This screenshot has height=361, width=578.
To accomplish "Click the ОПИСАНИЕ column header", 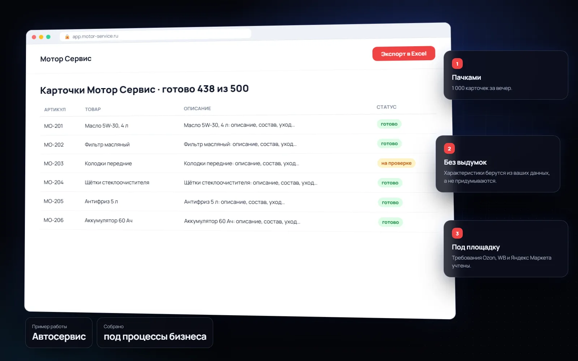I will click(197, 108).
